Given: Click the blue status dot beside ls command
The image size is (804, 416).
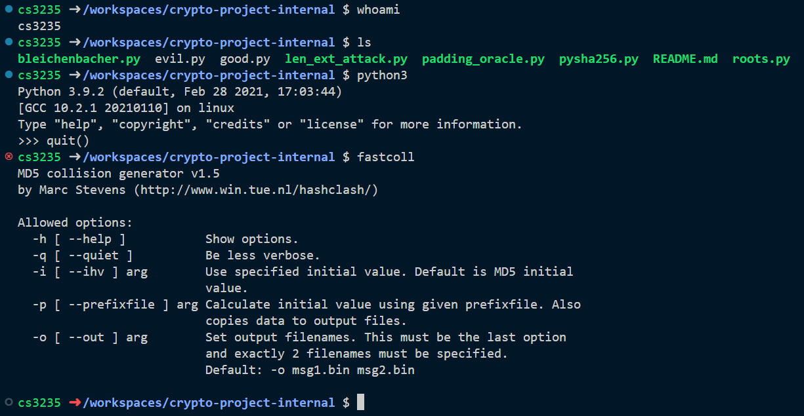Looking at the screenshot, I should (9, 43).
